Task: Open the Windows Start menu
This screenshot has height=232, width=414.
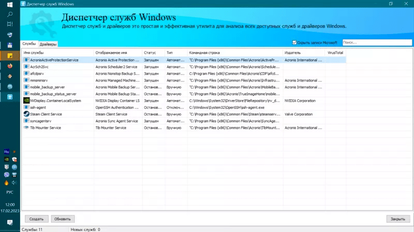Action: pyautogui.click(x=10, y=5)
